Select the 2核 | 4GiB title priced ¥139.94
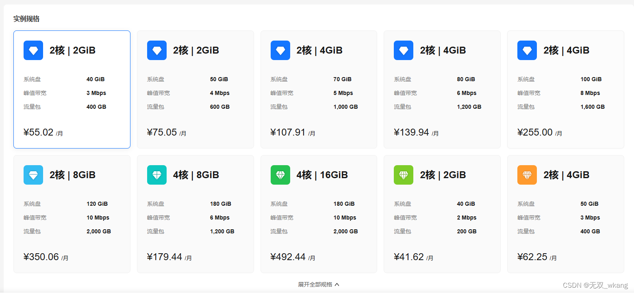This screenshot has width=634, height=293. coord(443,50)
